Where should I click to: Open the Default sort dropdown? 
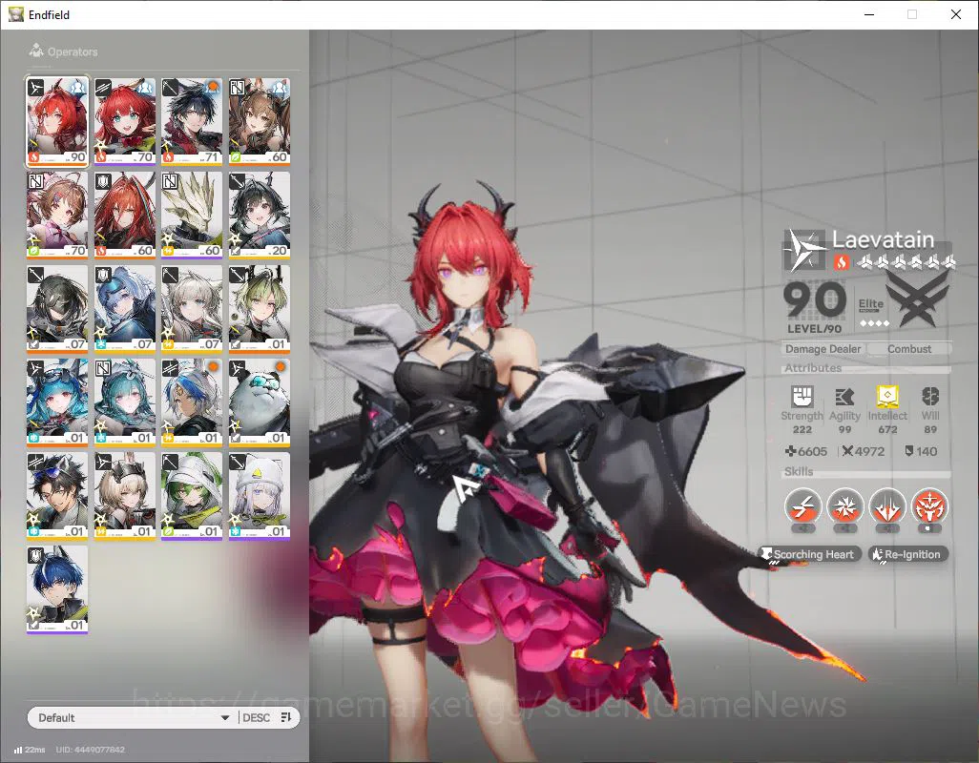click(133, 717)
